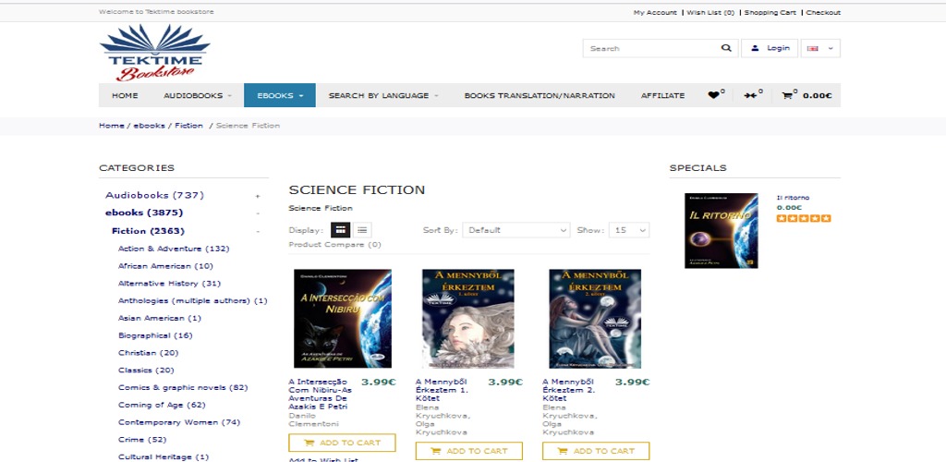Go to HOME in the navbar

tap(125, 95)
